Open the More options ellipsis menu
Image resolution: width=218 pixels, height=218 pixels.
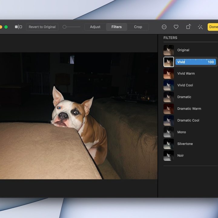point(164,27)
